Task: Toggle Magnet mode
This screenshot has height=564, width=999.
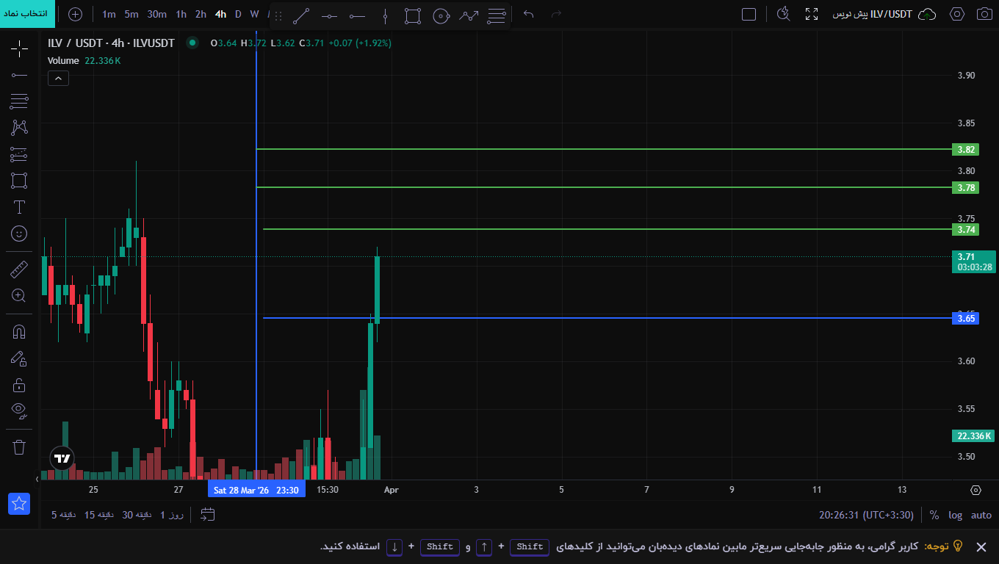Action: point(19,332)
